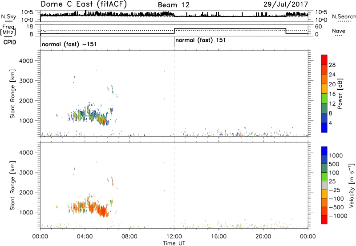Click the 'Power [dB]' colorbar label
The height and width of the screenshot is (246, 356).
tap(340, 94)
